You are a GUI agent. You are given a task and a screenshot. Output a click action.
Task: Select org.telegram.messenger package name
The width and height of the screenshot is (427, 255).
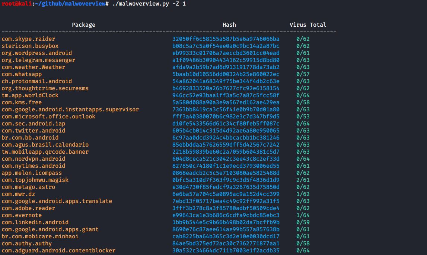pos(38,60)
